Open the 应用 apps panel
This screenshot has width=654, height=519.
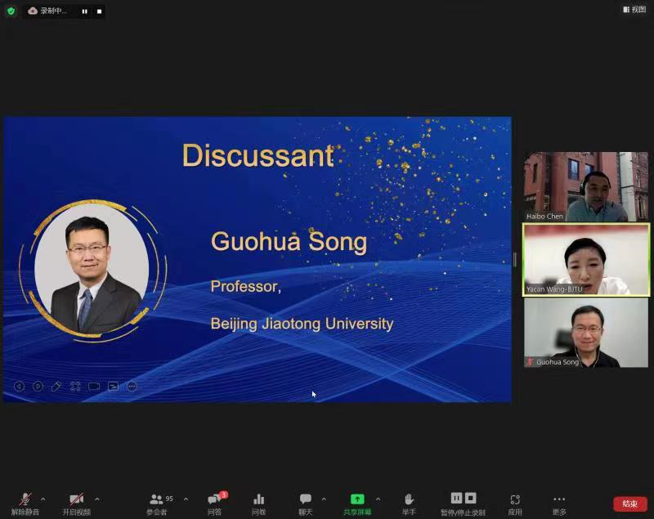click(515, 503)
